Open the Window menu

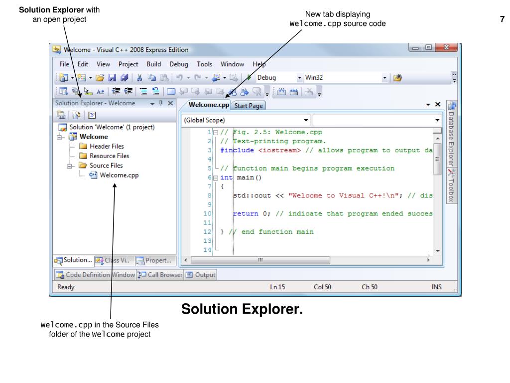pos(232,64)
